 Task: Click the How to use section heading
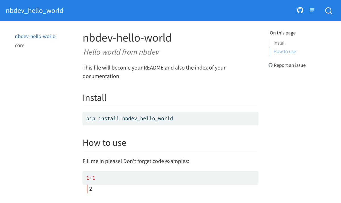click(x=104, y=142)
